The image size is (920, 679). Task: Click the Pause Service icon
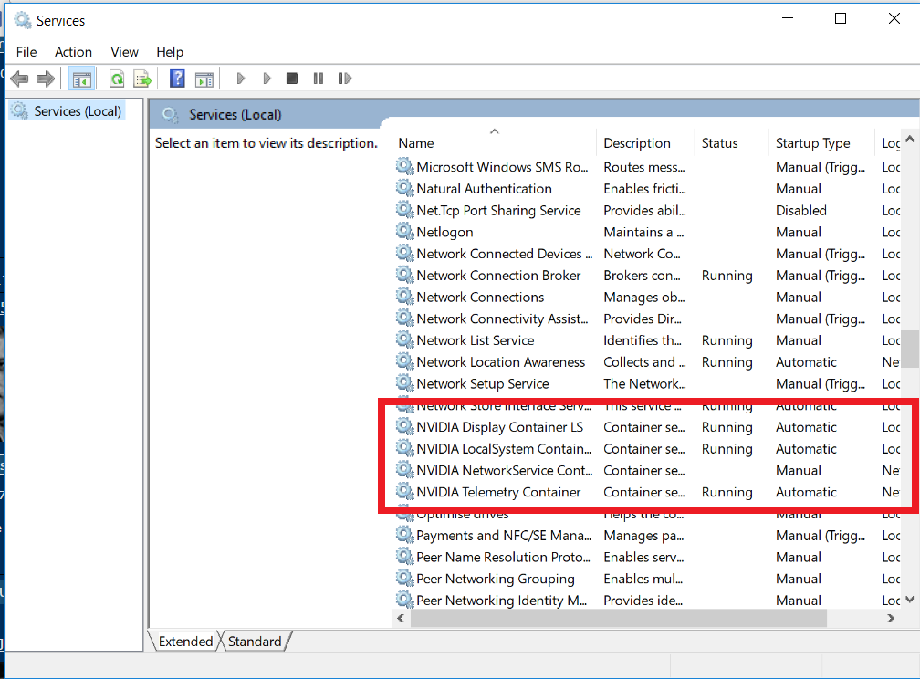tap(318, 78)
